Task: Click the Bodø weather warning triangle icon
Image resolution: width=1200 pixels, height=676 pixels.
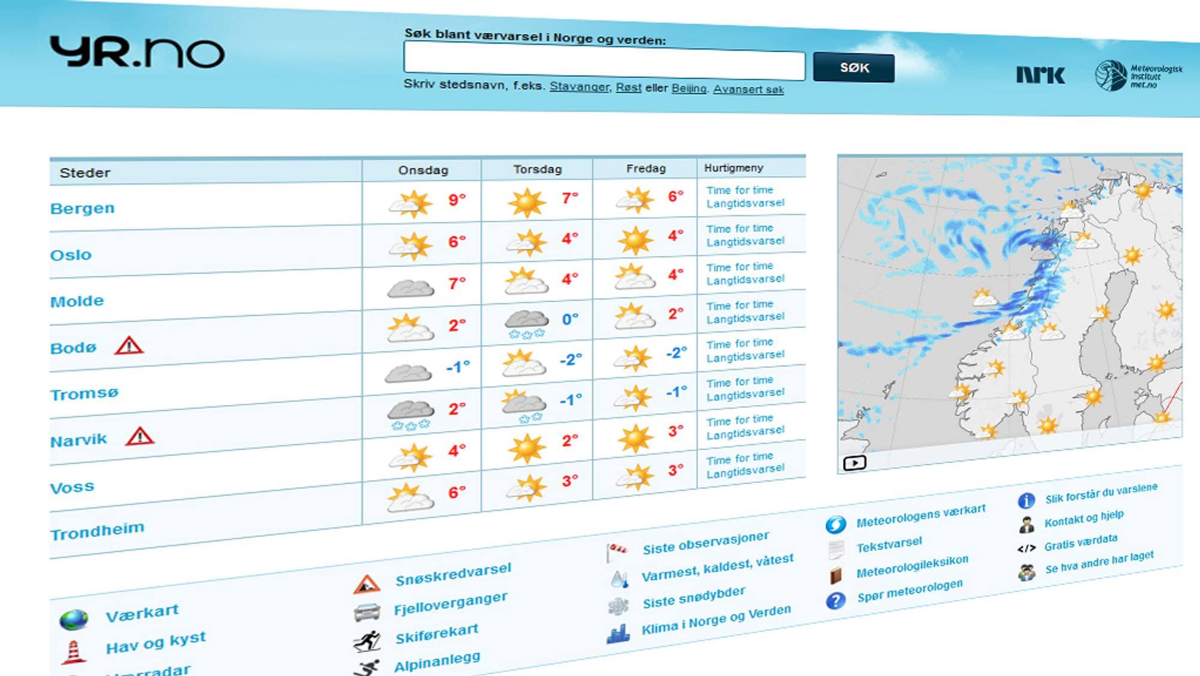Action: [129, 345]
